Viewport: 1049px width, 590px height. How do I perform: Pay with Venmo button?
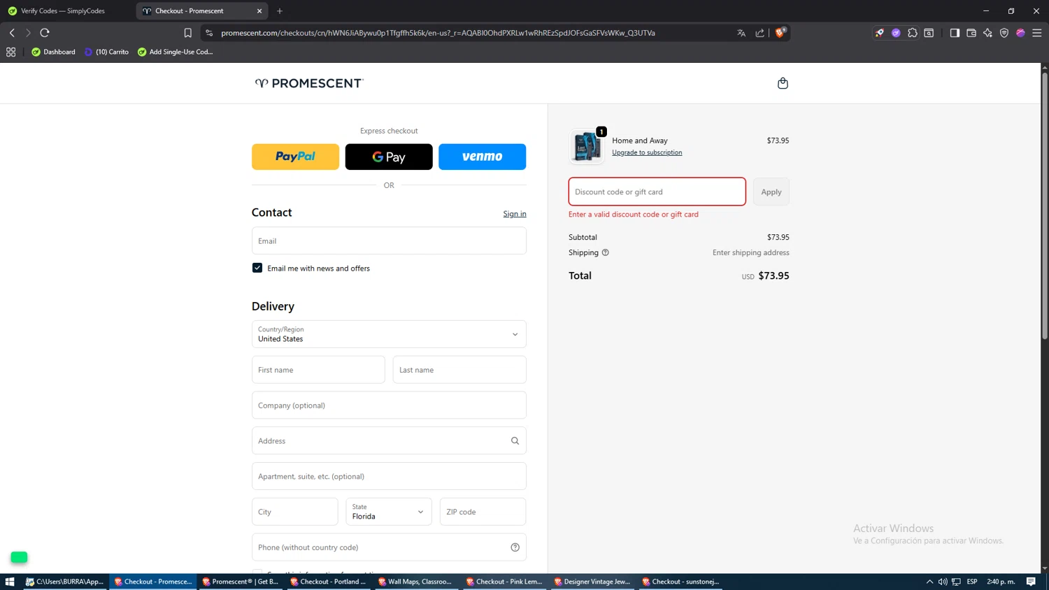(x=483, y=157)
